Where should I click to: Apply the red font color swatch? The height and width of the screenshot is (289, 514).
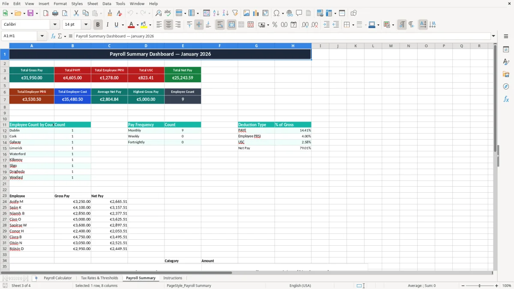(131, 25)
